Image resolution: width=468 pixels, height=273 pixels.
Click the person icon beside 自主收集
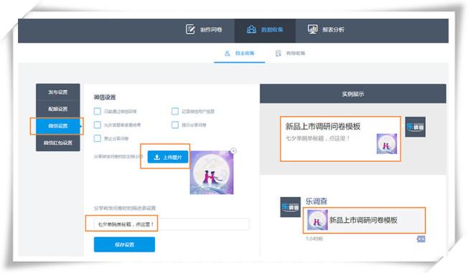(x=227, y=53)
